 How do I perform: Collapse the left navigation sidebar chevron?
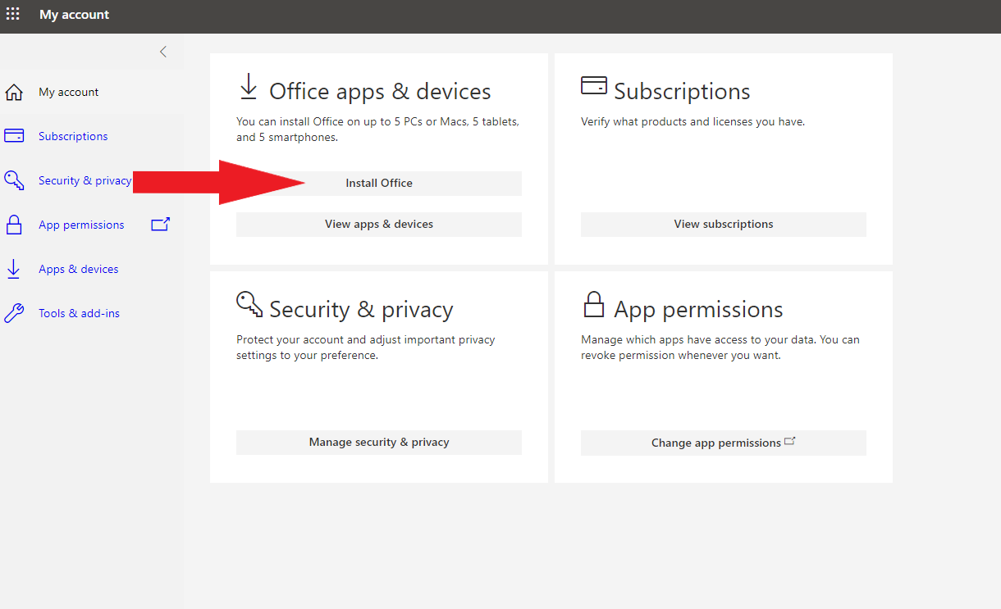coord(162,52)
